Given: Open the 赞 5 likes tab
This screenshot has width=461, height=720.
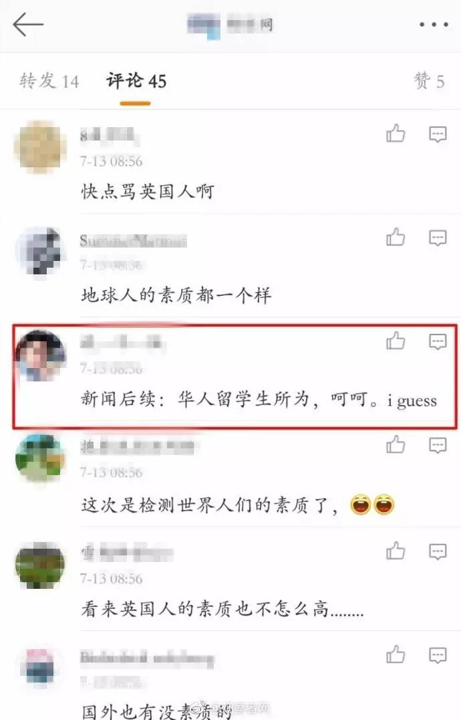Looking at the screenshot, I should [429, 81].
